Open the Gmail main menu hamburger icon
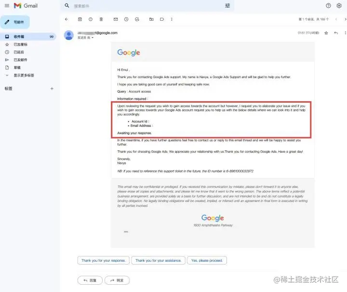347x292 pixels. (x=7, y=6)
